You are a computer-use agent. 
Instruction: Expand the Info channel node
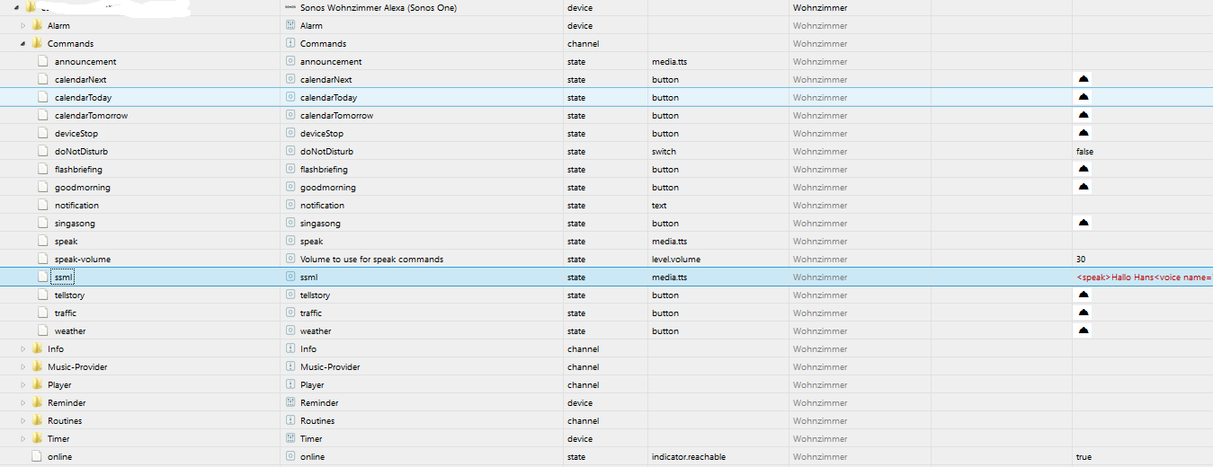coord(23,348)
